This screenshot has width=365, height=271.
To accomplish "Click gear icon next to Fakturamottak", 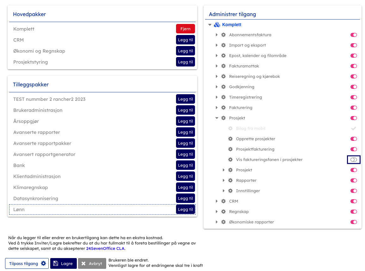I will click(223, 66).
